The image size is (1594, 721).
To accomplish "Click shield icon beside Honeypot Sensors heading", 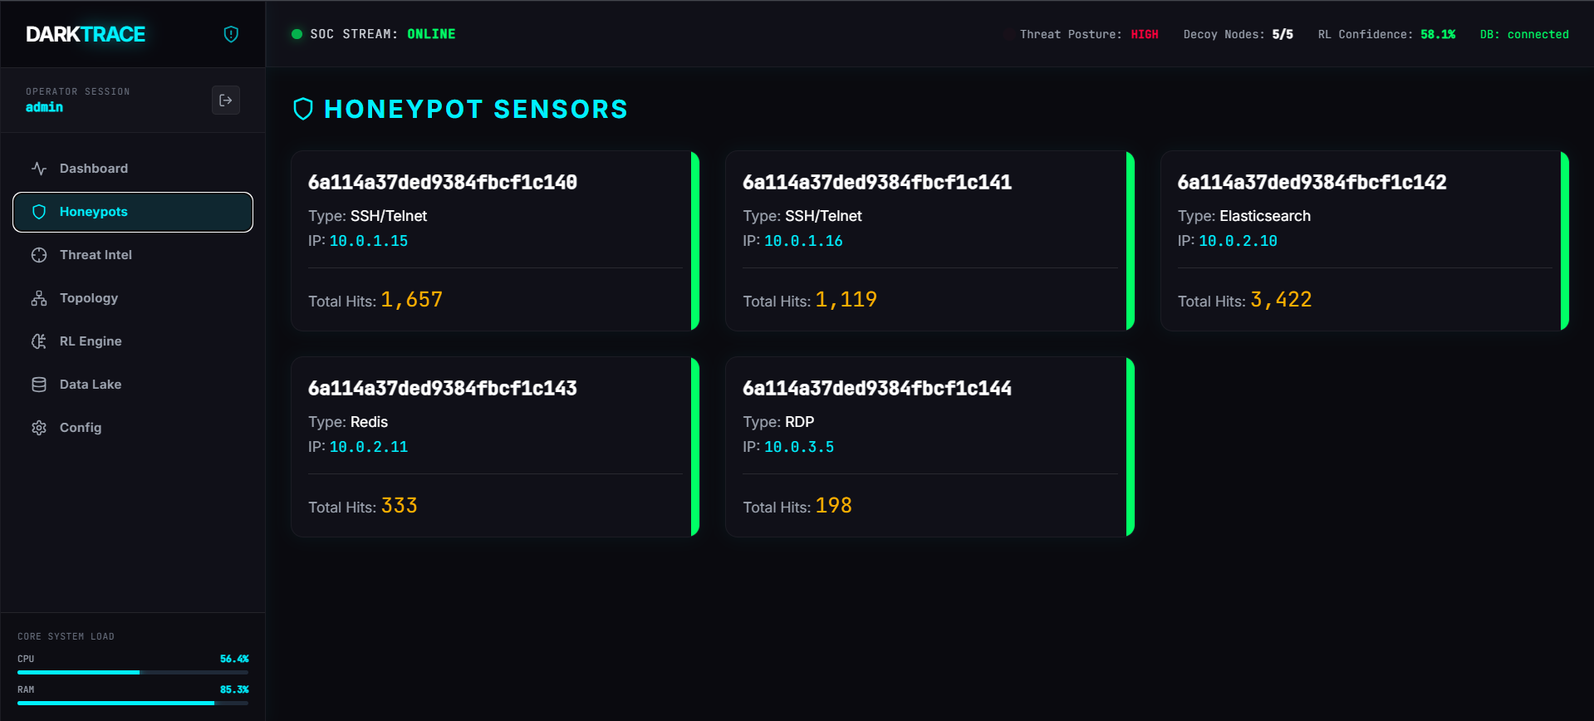I will (303, 109).
